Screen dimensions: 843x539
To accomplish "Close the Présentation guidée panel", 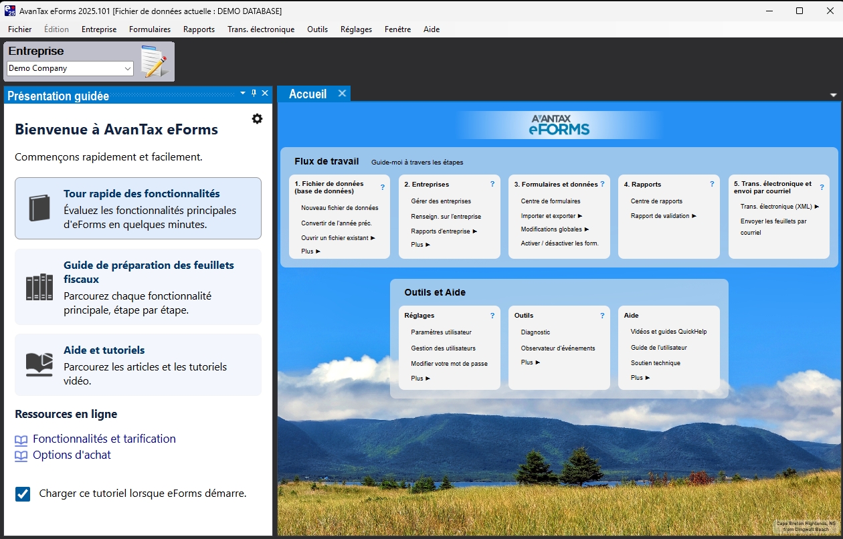I will [265, 94].
